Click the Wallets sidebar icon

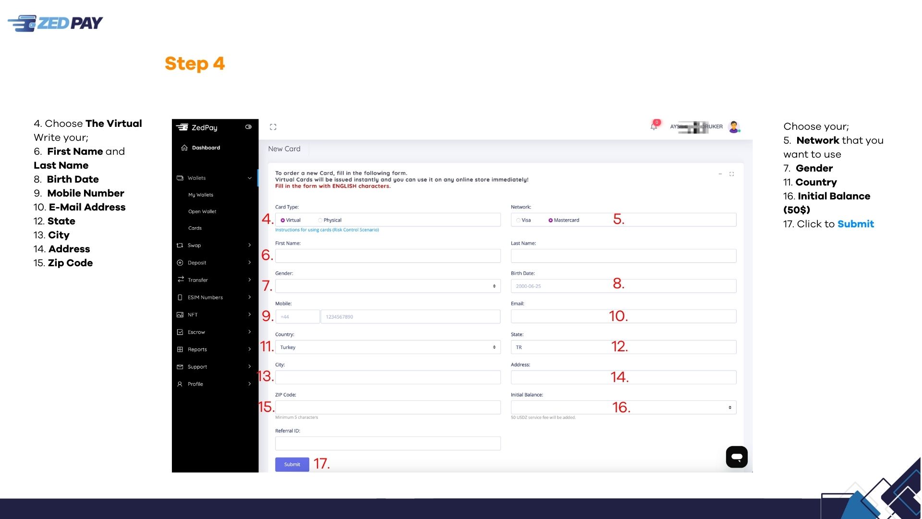pos(180,178)
